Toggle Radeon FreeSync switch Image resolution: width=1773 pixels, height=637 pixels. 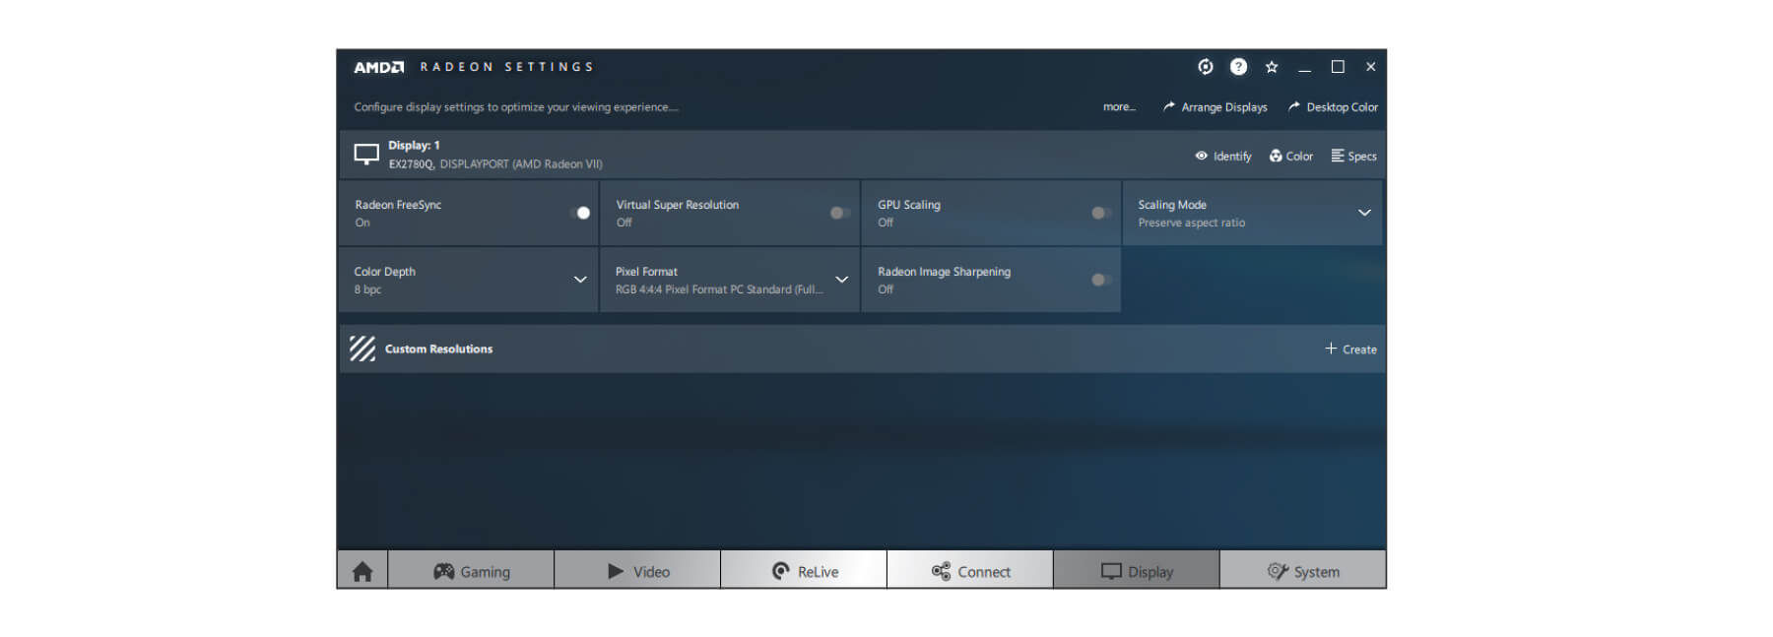pos(580,213)
